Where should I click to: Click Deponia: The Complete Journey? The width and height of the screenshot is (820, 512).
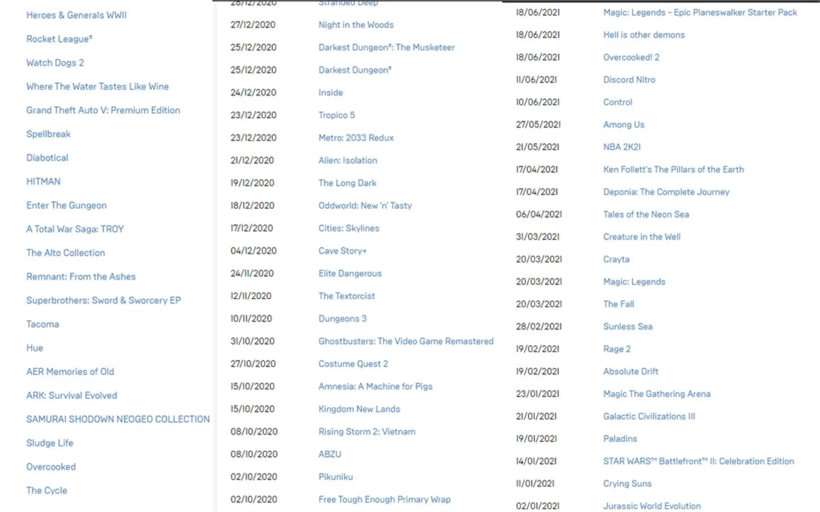pyautogui.click(x=666, y=192)
